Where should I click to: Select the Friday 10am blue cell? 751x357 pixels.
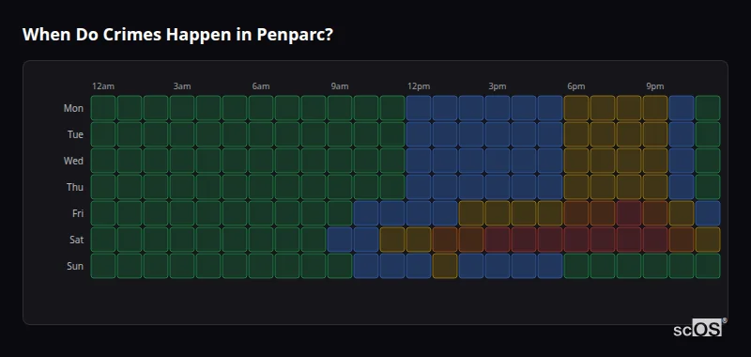pos(366,213)
